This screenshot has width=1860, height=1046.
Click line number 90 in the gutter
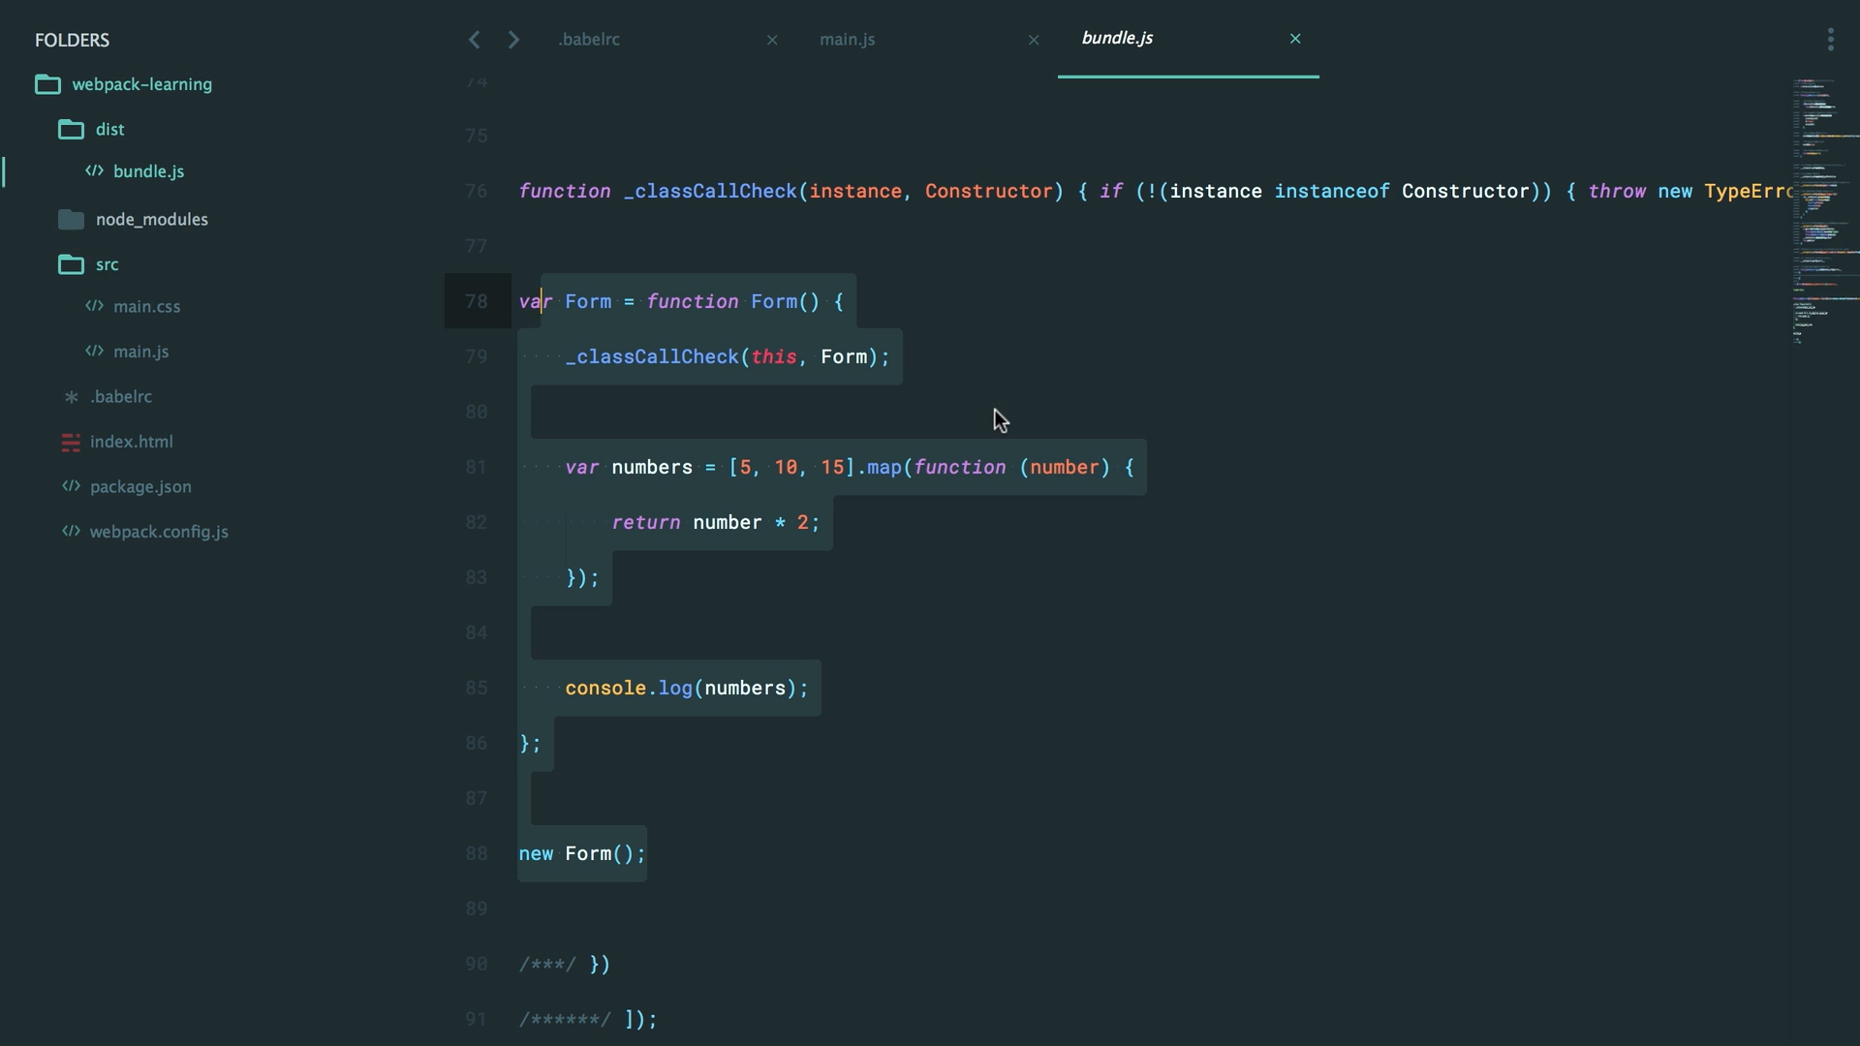tap(477, 964)
